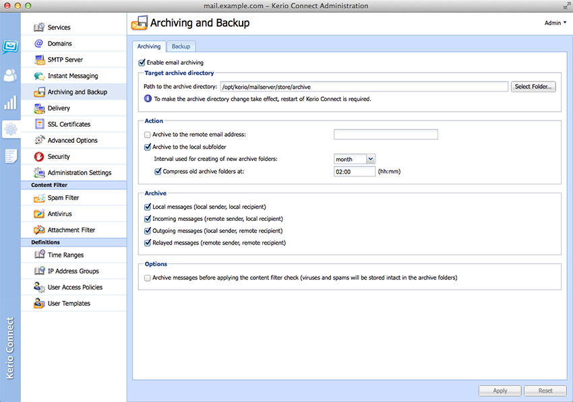
Task: Uncheck Incoming messages archiving
Action: (148, 219)
